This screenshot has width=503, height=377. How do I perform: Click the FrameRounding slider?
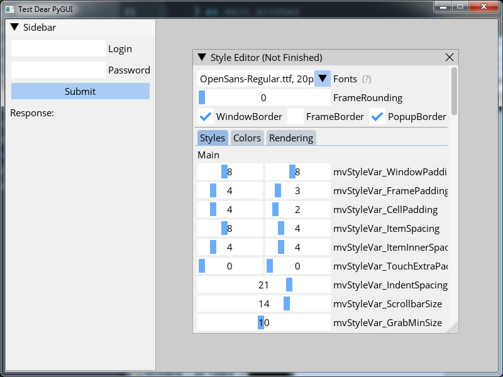click(x=263, y=97)
